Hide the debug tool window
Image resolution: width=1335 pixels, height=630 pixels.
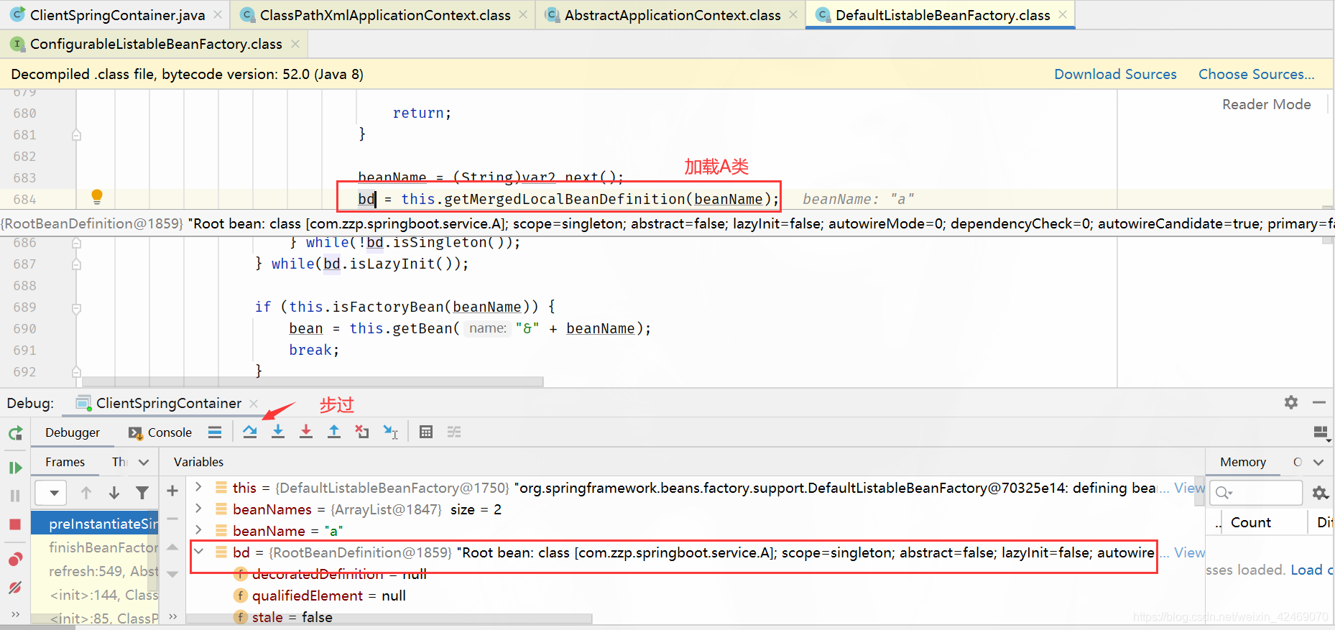(x=1319, y=402)
